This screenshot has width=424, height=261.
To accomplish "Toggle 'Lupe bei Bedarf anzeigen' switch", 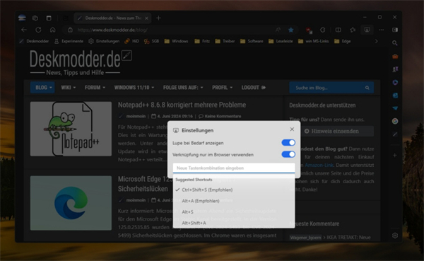I will point(288,143).
